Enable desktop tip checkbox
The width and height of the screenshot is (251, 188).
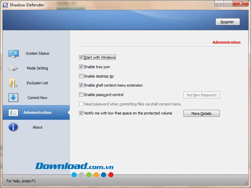pos(81,76)
